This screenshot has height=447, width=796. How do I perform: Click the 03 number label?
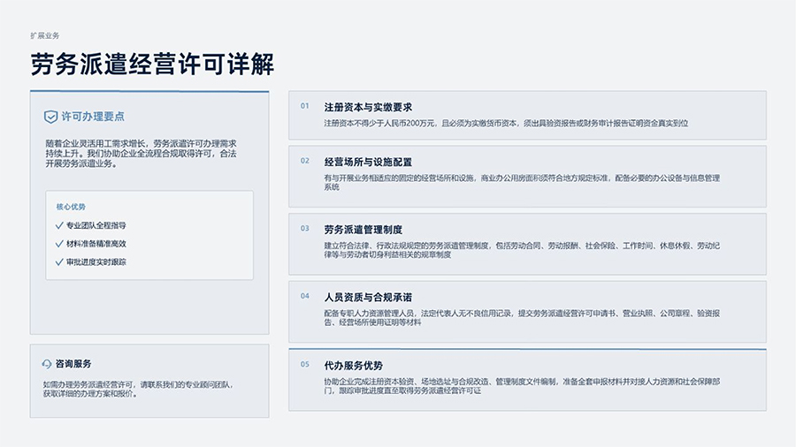pos(304,228)
